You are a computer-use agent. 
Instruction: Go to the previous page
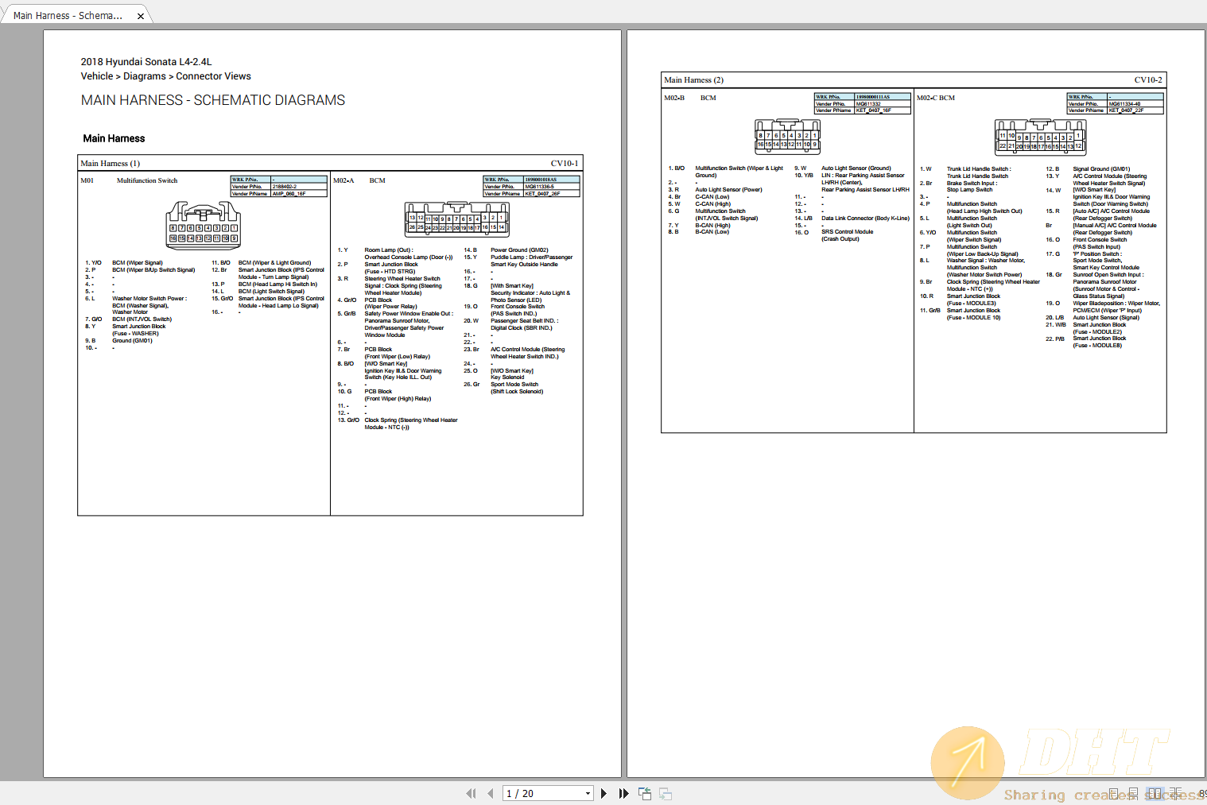coord(490,793)
